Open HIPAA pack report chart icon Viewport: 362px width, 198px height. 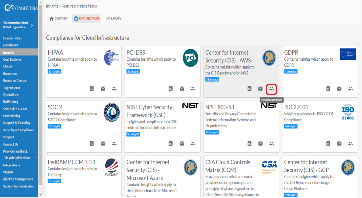(x=92, y=88)
